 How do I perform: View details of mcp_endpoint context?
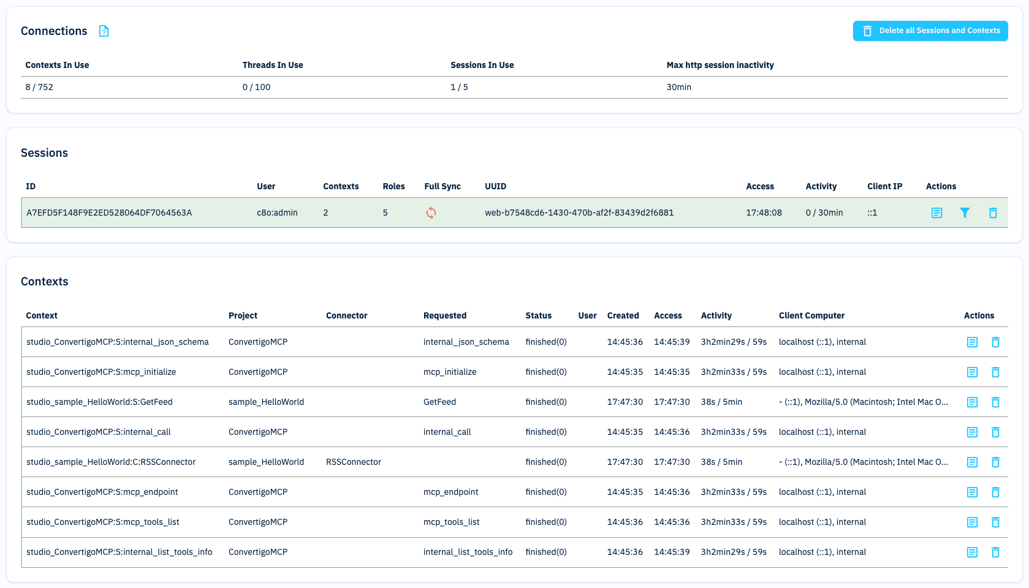point(972,492)
